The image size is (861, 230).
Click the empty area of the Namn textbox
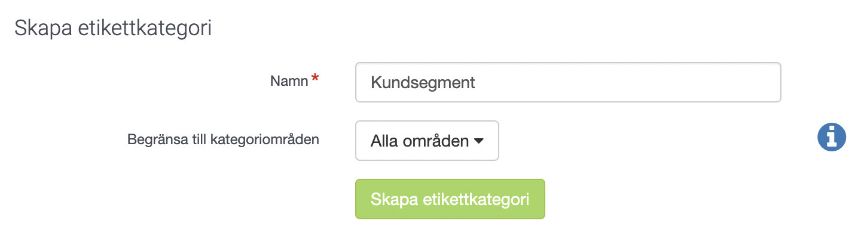coord(628,82)
